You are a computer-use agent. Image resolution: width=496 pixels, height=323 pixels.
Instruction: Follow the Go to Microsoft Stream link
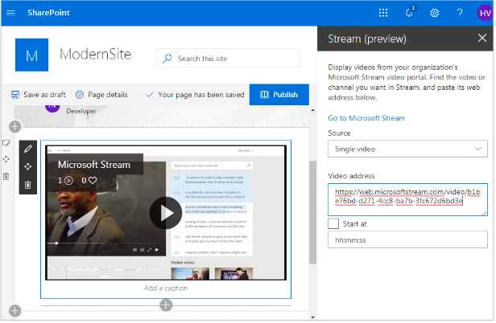click(x=367, y=118)
